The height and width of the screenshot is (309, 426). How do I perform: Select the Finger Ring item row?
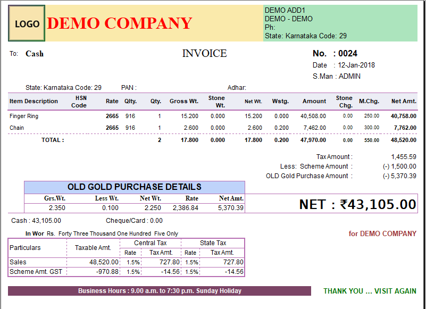coord(213,116)
